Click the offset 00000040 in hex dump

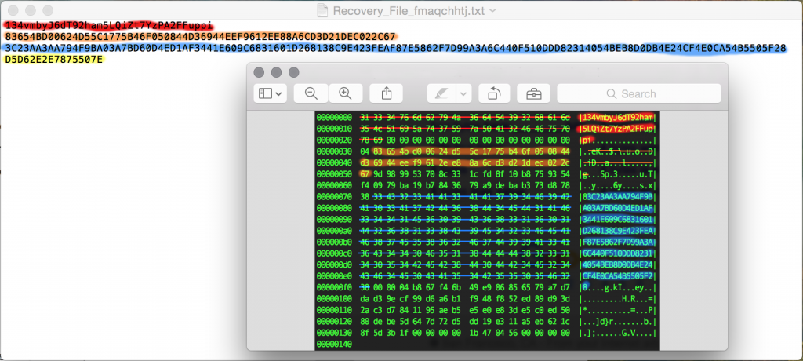[334, 162]
